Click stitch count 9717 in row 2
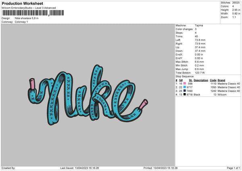The image size is (242, 171). coord(190,88)
